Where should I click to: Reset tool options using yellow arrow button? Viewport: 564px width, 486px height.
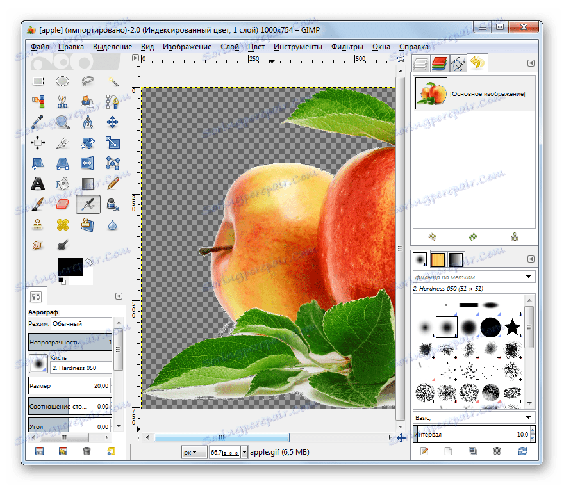point(112,451)
